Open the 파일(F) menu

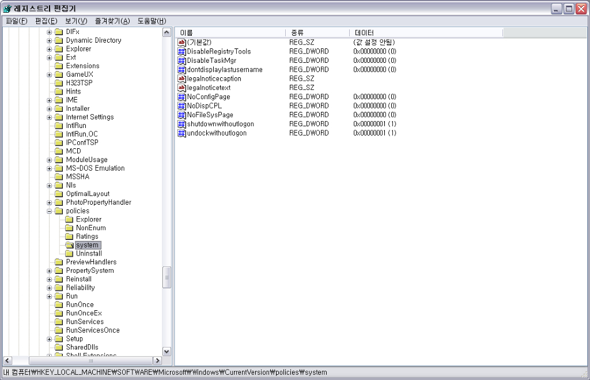[x=17, y=21]
